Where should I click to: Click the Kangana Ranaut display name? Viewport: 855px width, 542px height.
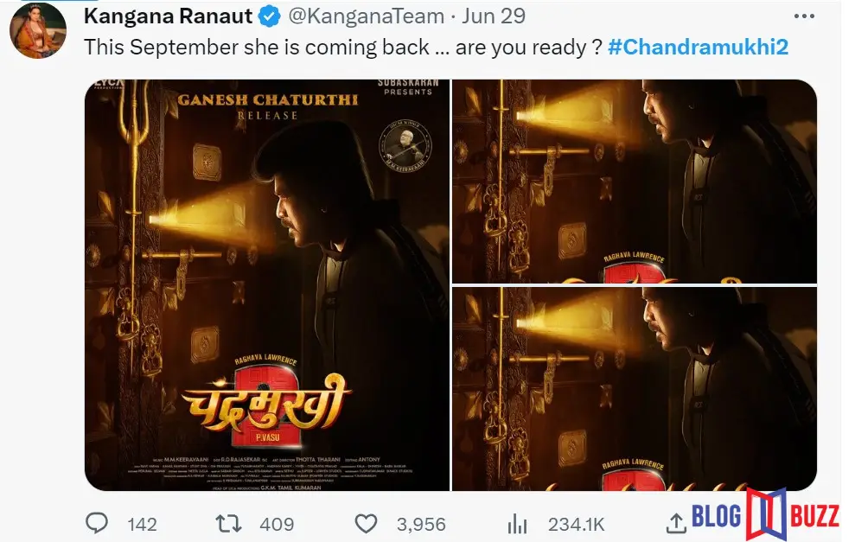coord(168,16)
